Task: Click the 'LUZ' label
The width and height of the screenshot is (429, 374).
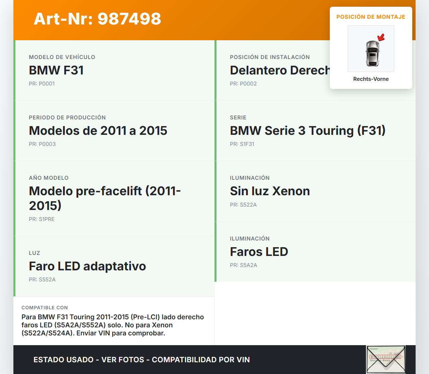Action: tap(35, 253)
